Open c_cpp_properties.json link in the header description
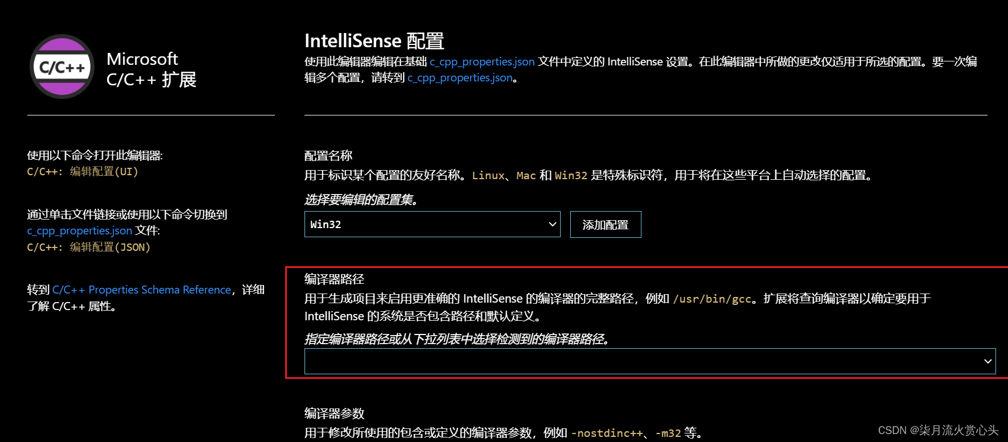 click(482, 61)
